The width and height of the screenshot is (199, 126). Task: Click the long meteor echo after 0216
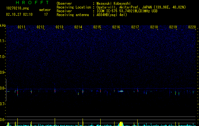[121, 91]
